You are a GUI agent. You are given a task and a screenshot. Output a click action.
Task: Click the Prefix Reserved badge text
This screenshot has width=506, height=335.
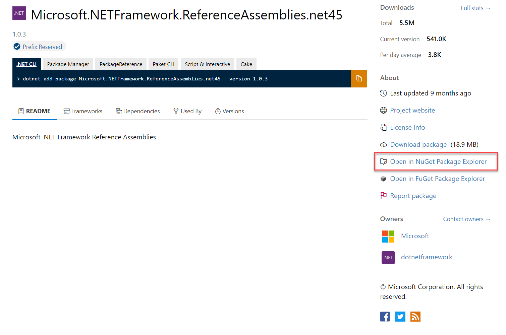click(42, 47)
